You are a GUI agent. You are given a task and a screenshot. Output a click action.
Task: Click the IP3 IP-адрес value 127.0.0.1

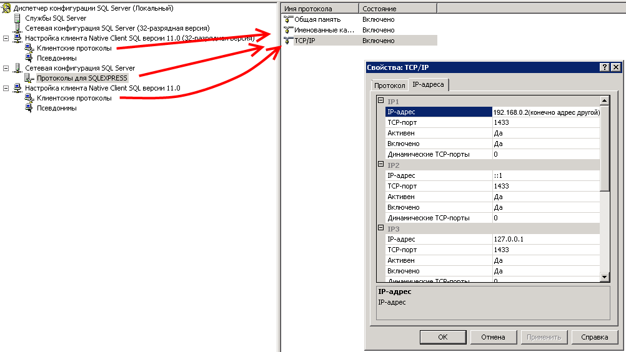click(x=546, y=239)
